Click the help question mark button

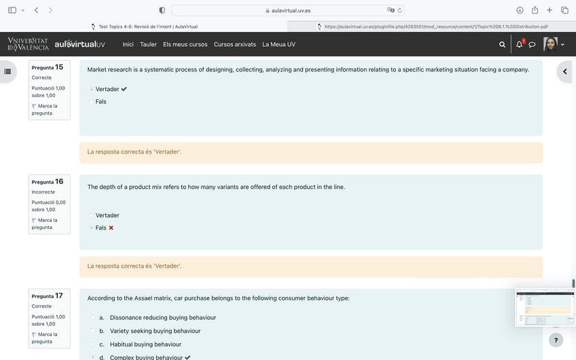pyautogui.click(x=556, y=340)
